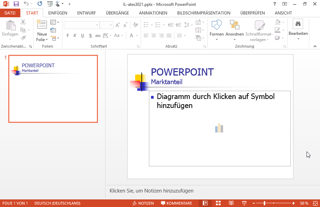
Task: Toggle underline U formatting
Action: click(82, 36)
